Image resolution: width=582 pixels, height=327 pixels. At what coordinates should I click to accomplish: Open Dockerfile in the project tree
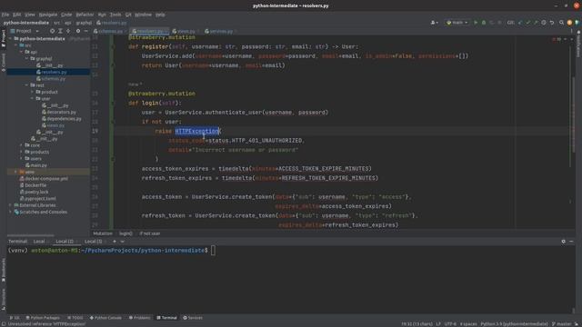point(35,185)
